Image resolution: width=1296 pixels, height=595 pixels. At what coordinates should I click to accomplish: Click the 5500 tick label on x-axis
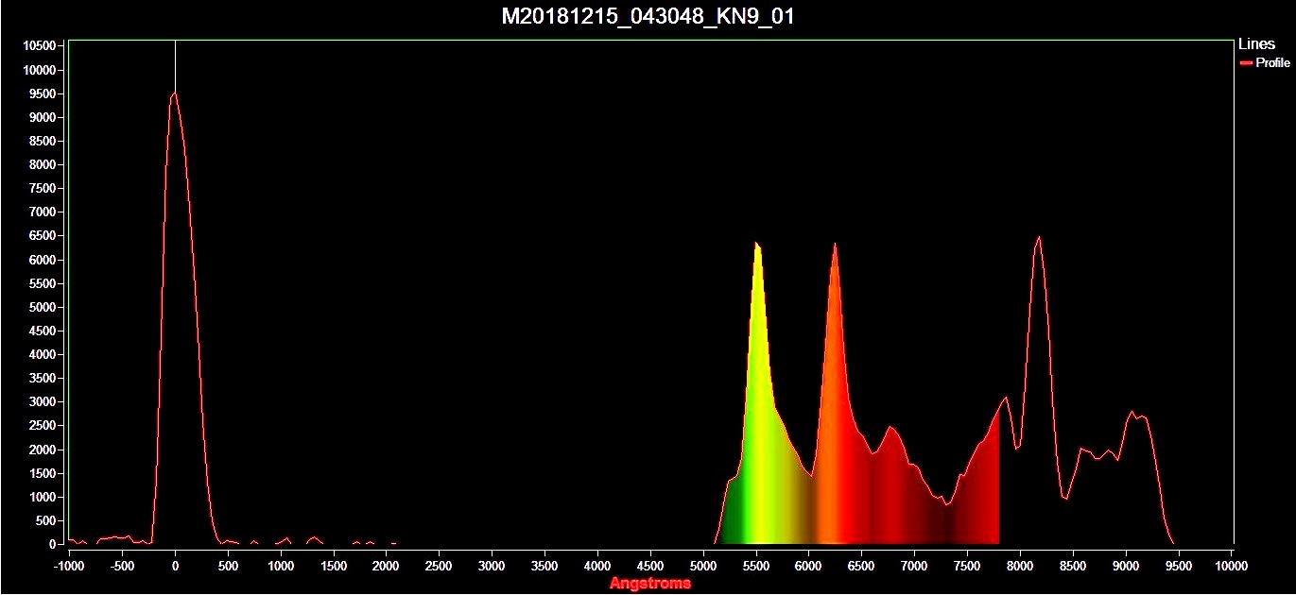[754, 566]
